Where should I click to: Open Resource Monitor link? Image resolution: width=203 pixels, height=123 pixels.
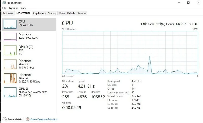point(44,119)
